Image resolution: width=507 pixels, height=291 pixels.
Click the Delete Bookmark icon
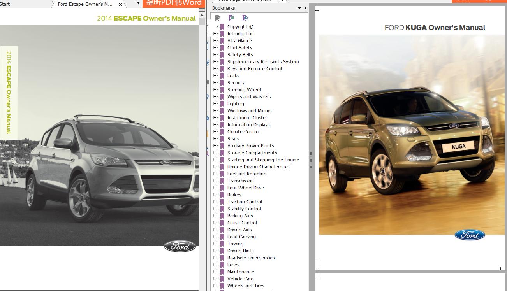[218, 18]
